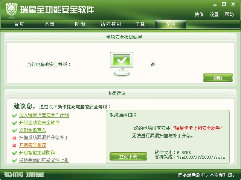Click the 立刻下载 download button
Image resolution: width=241 pixels, height=180 pixels.
(x=128, y=156)
